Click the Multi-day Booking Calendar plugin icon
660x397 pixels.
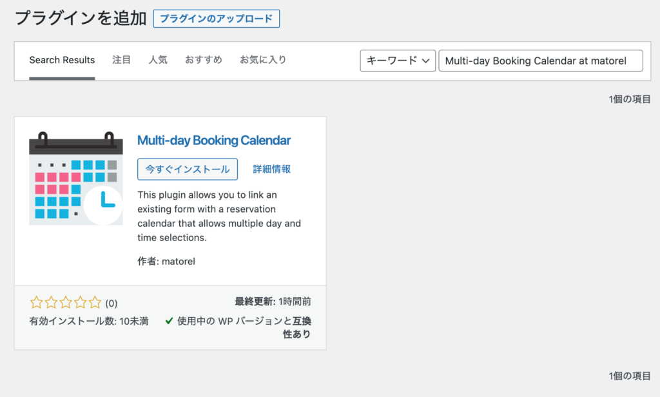point(76,178)
